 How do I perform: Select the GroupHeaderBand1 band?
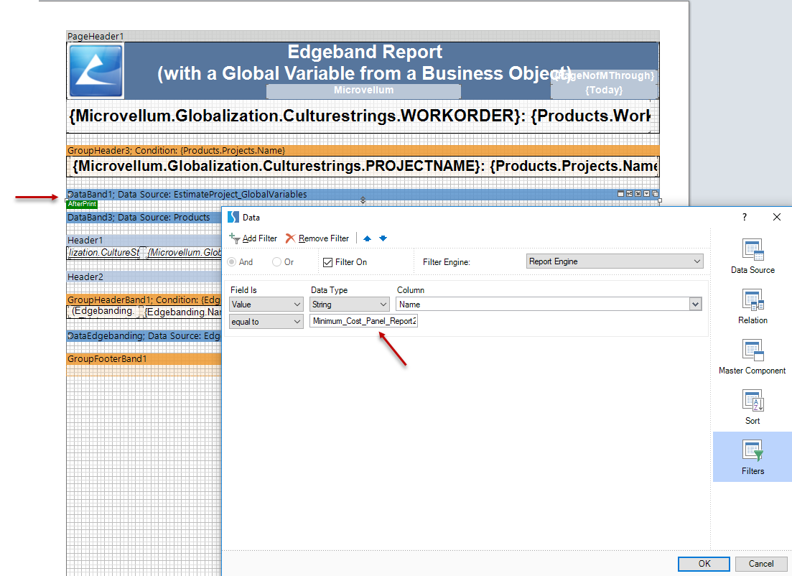pos(144,299)
